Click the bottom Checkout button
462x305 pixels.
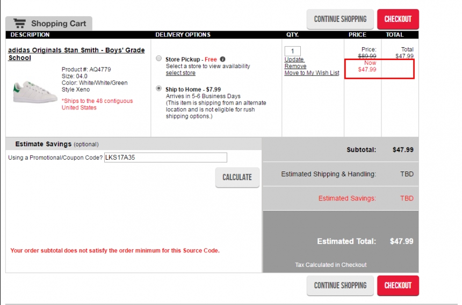(398, 286)
